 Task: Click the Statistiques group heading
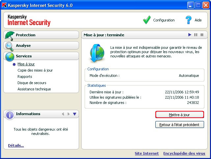click(96, 85)
